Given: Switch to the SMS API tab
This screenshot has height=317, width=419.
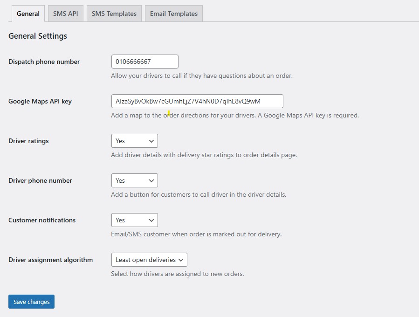Looking at the screenshot, I should [65, 14].
